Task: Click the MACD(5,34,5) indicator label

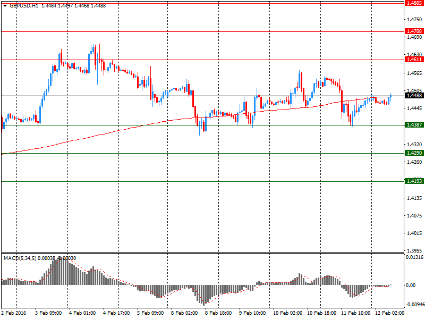Action: pos(20,258)
